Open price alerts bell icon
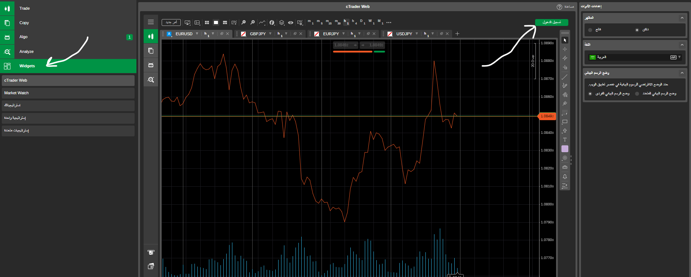This screenshot has height=277, width=691. [x=565, y=177]
